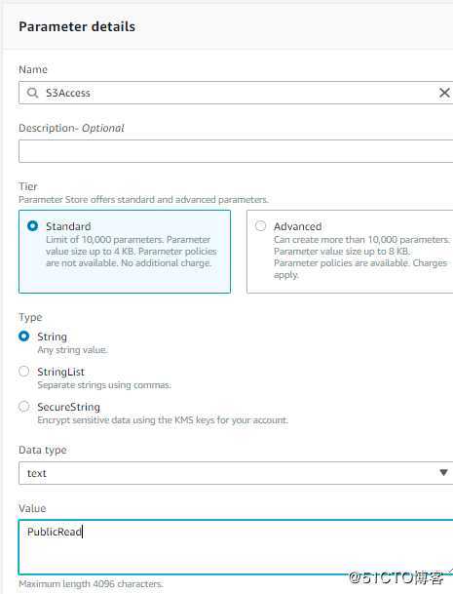Choose the SecureString type radio button
This screenshot has width=453, height=594.
coord(23,407)
